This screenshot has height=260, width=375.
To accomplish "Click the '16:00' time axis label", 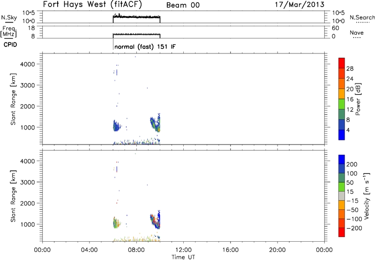I will (230, 250).
